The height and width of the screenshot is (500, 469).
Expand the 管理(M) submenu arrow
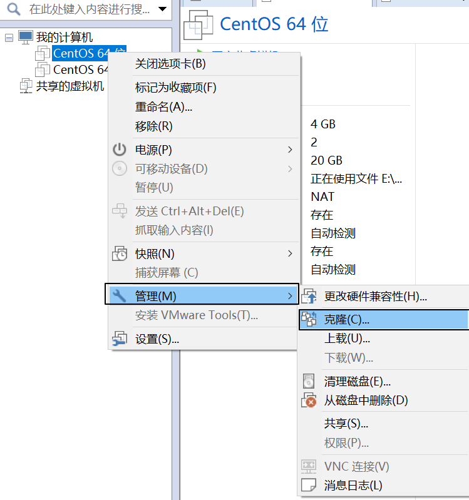click(290, 296)
